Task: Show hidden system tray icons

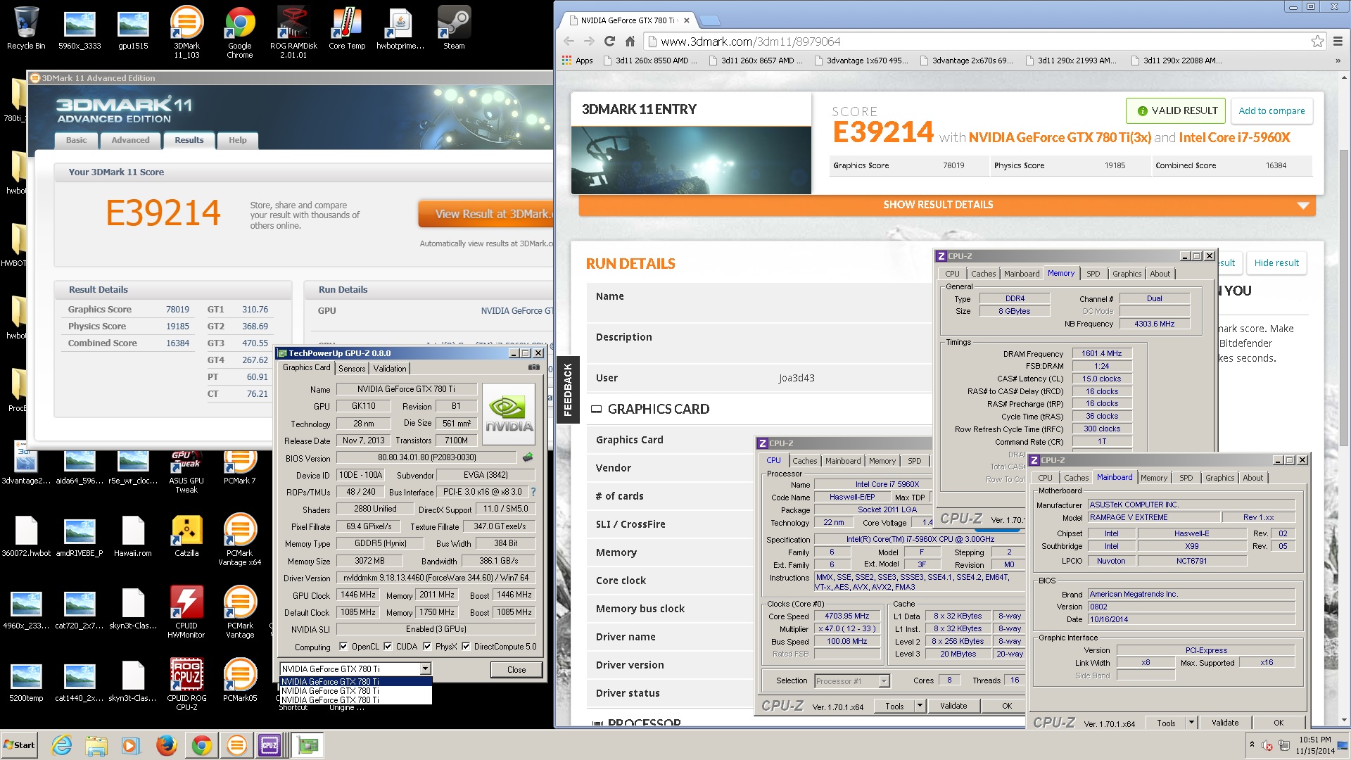Action: (x=1252, y=745)
